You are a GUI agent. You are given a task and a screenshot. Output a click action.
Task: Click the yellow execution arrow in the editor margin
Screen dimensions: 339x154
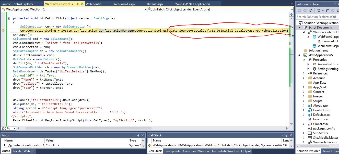[x=3, y=30]
